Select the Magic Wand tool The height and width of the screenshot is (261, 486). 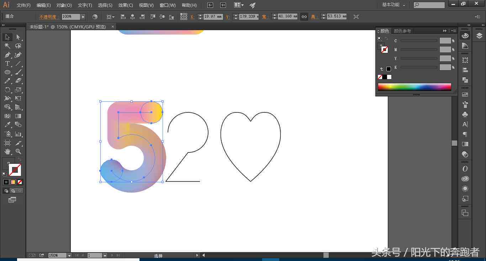7,46
